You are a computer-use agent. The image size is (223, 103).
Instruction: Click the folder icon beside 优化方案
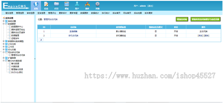point(7,49)
